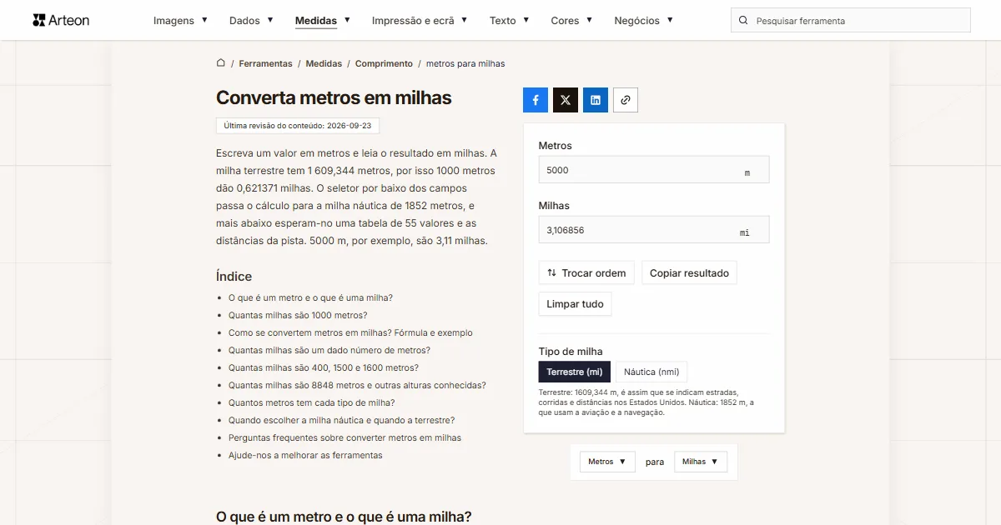Select Náutica (nmi) mile type
This screenshot has height=525, width=1001.
[651, 372]
